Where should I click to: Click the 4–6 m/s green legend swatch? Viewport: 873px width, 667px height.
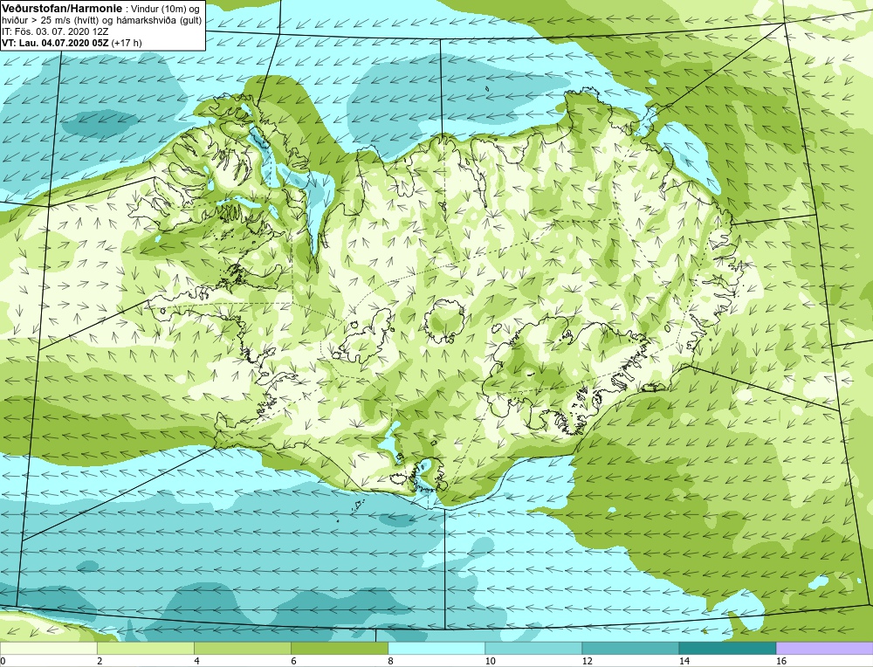(x=242, y=648)
